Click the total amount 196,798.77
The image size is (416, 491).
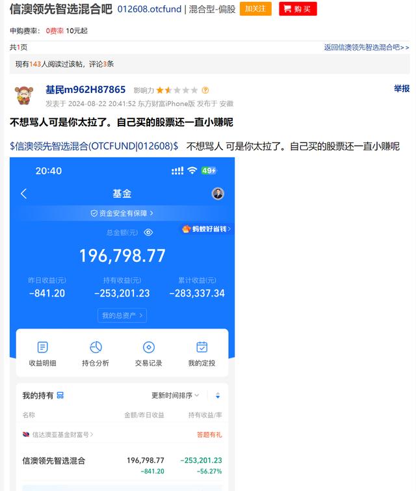point(122,256)
